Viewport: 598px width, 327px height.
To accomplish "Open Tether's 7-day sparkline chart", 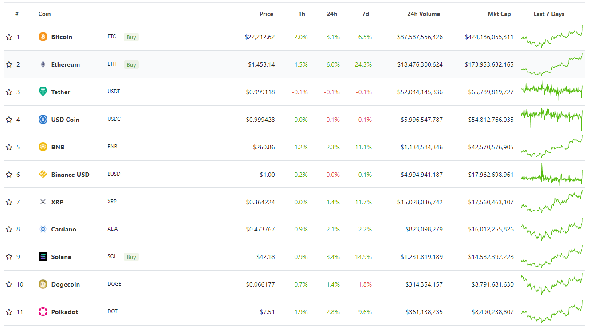I will (x=552, y=92).
